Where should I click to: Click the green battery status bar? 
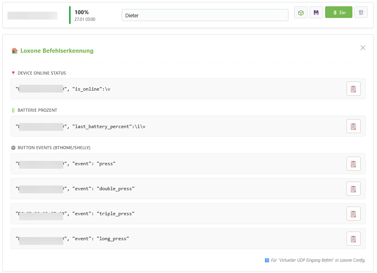tap(70, 15)
